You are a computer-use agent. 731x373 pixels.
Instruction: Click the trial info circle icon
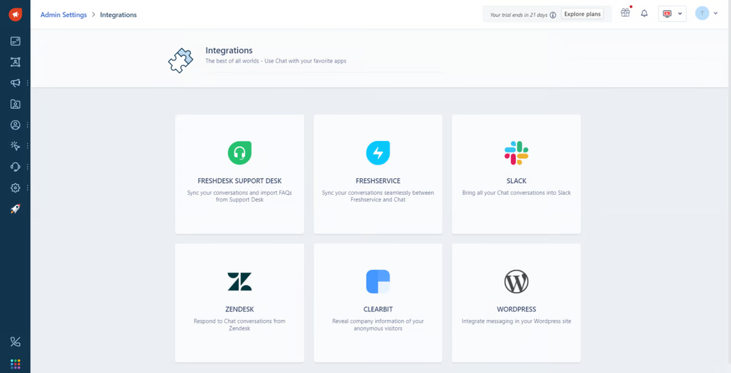(x=553, y=15)
